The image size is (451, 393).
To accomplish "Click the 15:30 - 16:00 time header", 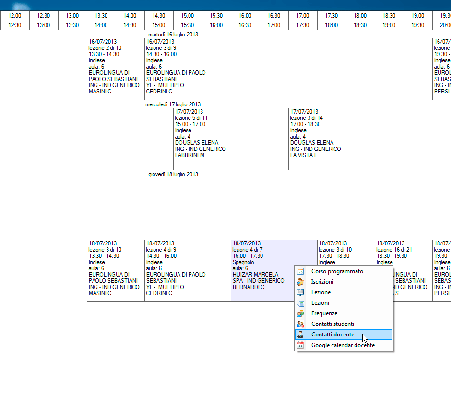I will [x=216, y=21].
